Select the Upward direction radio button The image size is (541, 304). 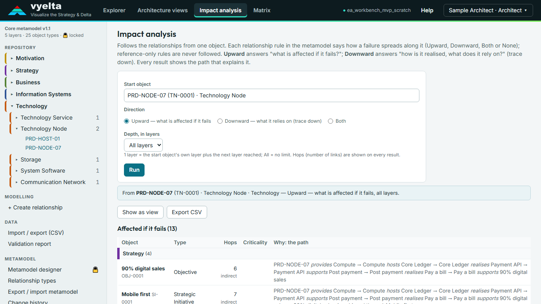(x=127, y=121)
